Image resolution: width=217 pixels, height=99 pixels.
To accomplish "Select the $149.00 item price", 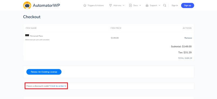I will [x=115, y=38].
